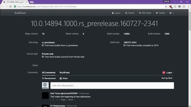
Task: Click the build revision value 1000
Action: coord(167,34)
